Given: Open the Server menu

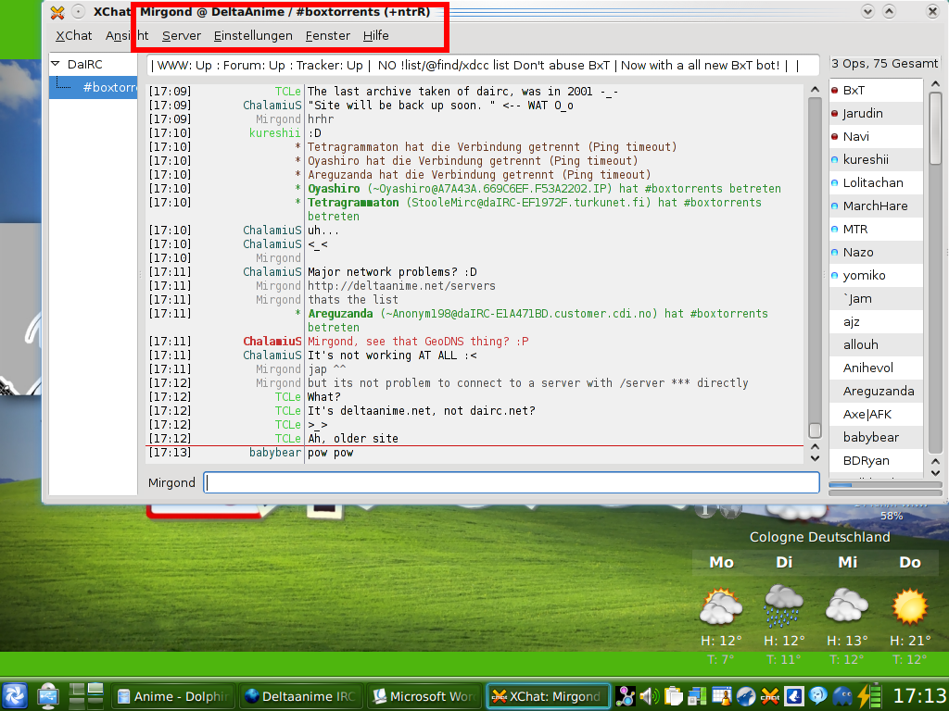Looking at the screenshot, I should 181,35.
